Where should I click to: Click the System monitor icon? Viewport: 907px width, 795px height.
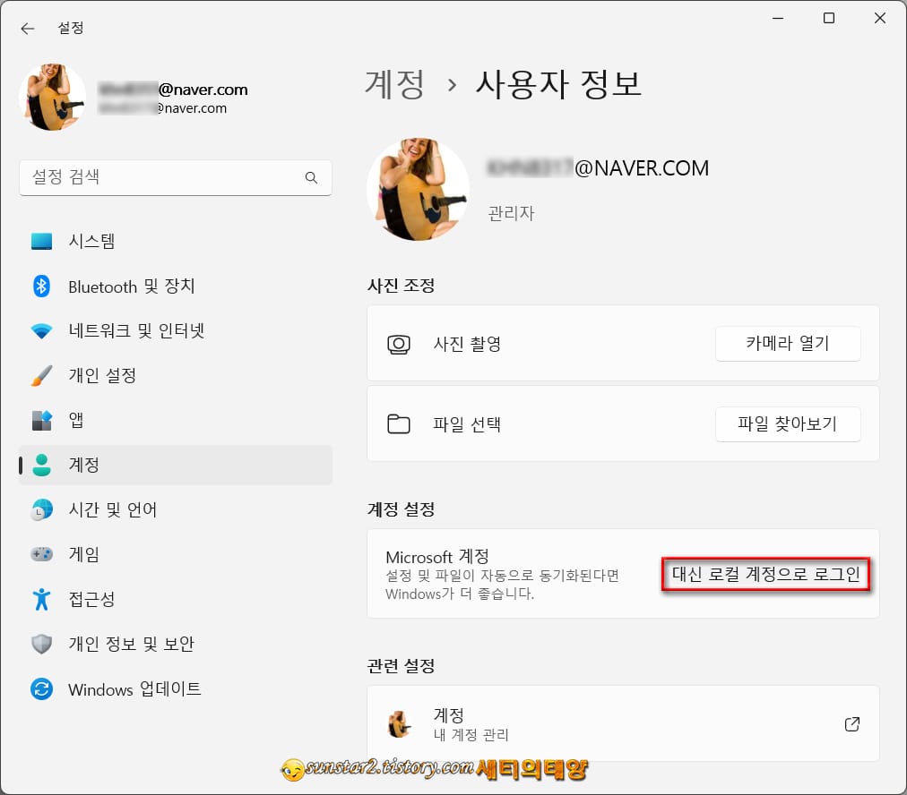[41, 241]
